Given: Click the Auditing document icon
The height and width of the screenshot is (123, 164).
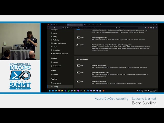Looking at the screenshot, I should point(52,40).
